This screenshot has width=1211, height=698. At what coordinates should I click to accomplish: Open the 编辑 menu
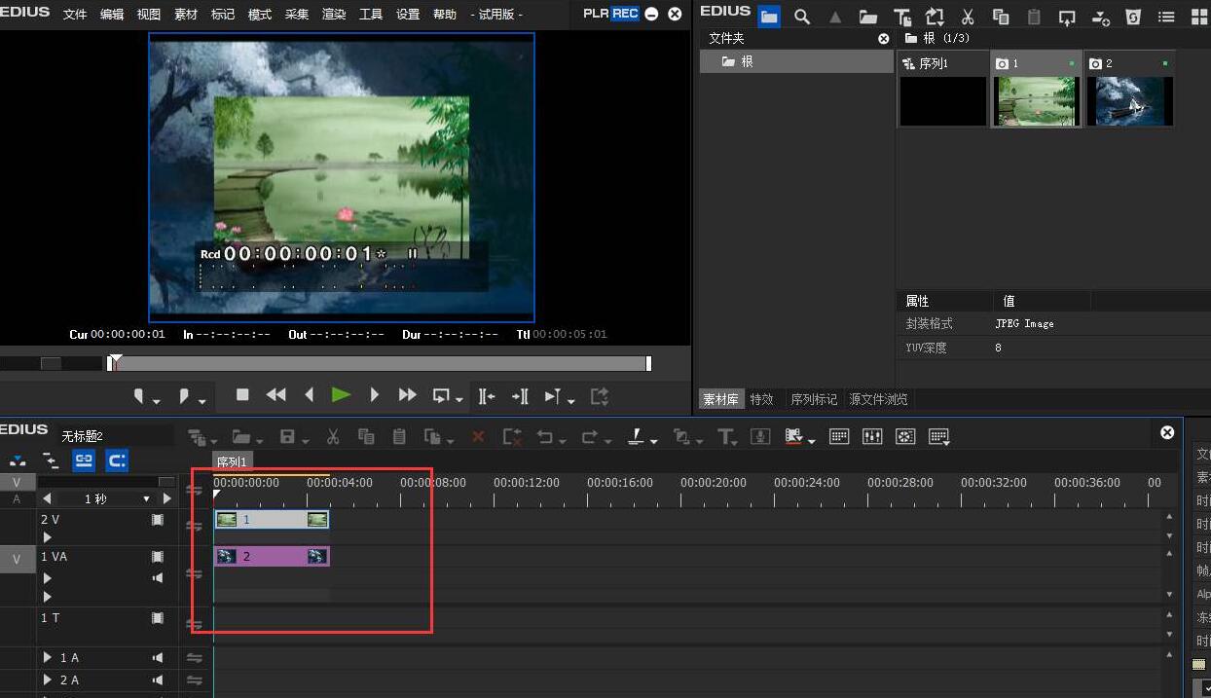112,15
